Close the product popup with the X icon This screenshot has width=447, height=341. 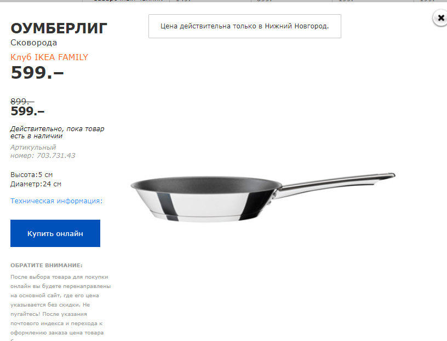click(x=440, y=18)
